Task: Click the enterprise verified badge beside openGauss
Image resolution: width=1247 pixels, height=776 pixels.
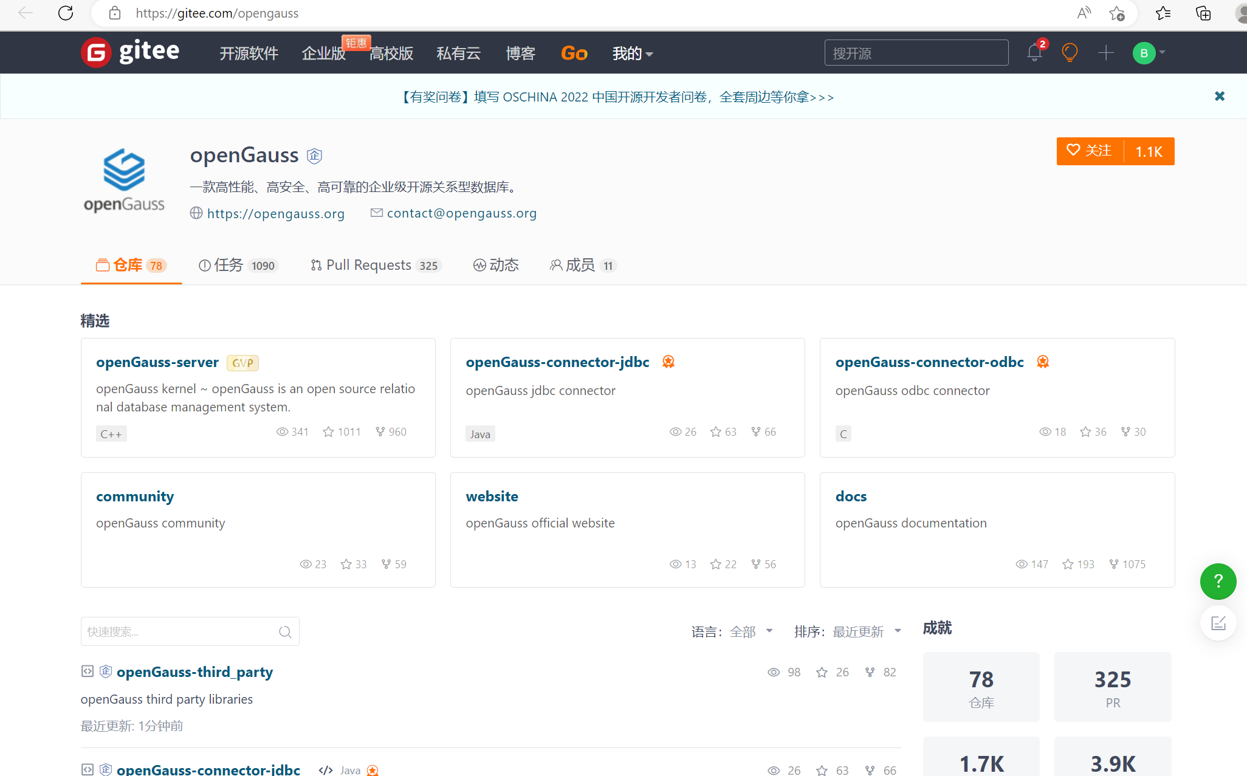Action: coord(314,156)
